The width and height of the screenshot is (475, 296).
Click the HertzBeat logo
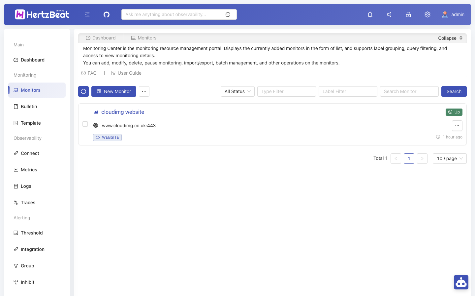pos(42,14)
